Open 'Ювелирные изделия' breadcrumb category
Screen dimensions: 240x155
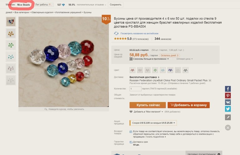[44, 12]
